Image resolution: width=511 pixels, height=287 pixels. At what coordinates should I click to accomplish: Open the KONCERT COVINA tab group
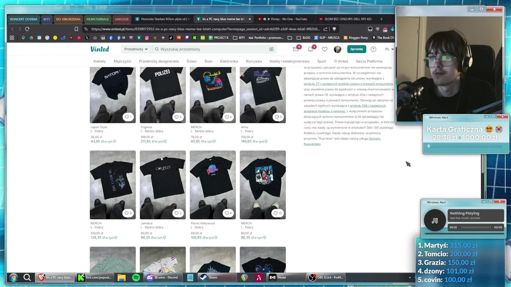24,19
